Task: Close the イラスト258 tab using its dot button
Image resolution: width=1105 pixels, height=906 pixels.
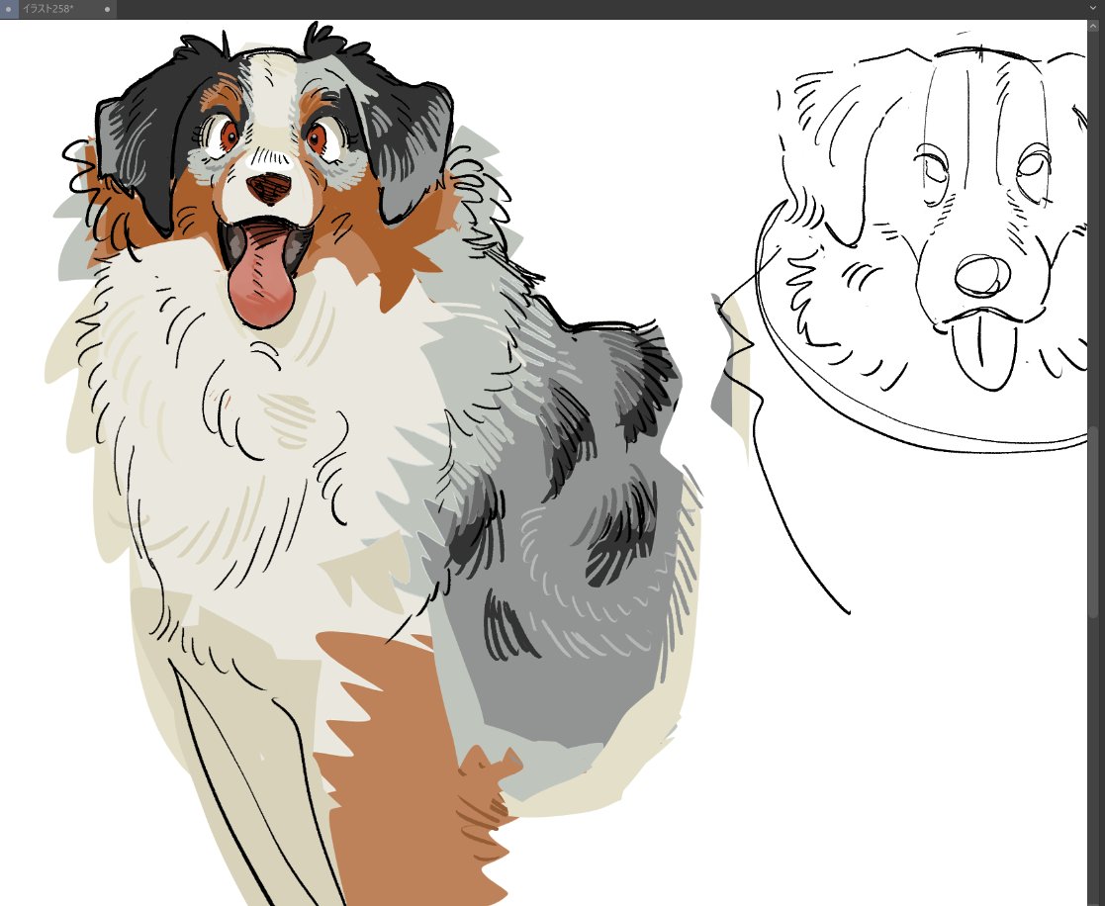Action: click(x=107, y=9)
